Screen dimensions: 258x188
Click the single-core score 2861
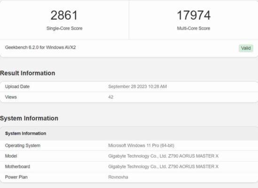click(x=64, y=16)
